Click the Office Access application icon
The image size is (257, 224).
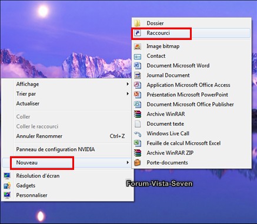click(138, 85)
